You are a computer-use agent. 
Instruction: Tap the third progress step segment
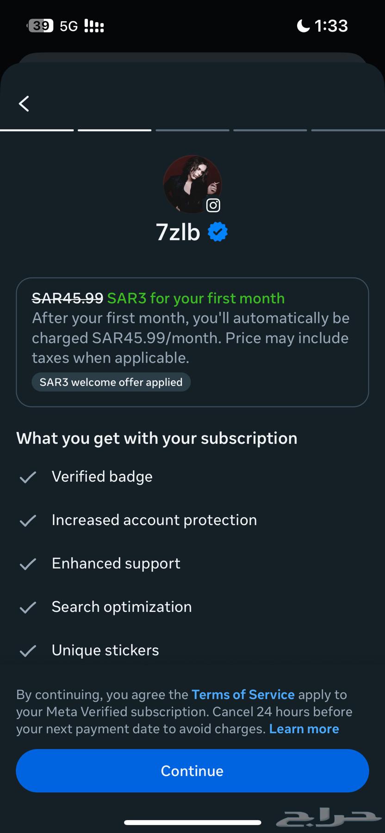(192, 131)
